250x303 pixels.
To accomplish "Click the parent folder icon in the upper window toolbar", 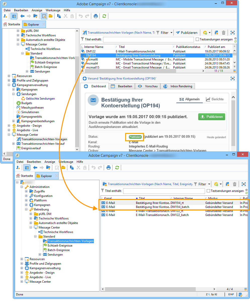I will pos(35,16).
